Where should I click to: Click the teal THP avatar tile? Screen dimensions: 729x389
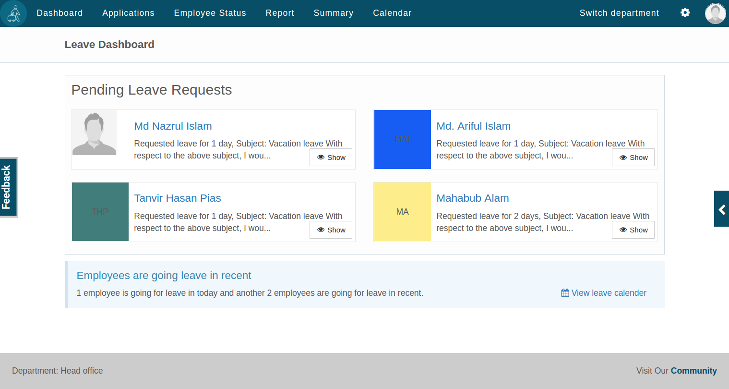tap(100, 212)
